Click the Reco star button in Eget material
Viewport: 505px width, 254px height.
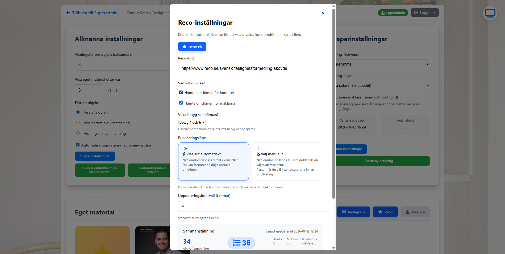[385, 212]
